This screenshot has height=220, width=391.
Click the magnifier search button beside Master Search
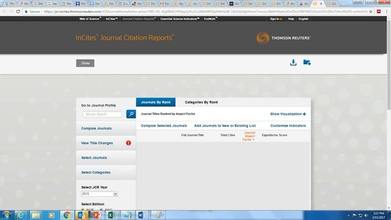tap(131, 114)
